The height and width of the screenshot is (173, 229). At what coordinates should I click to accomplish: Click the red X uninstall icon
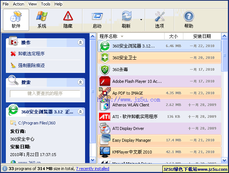[13, 54]
